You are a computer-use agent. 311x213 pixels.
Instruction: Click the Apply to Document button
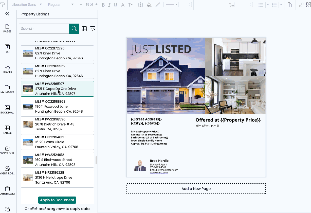coord(57,200)
